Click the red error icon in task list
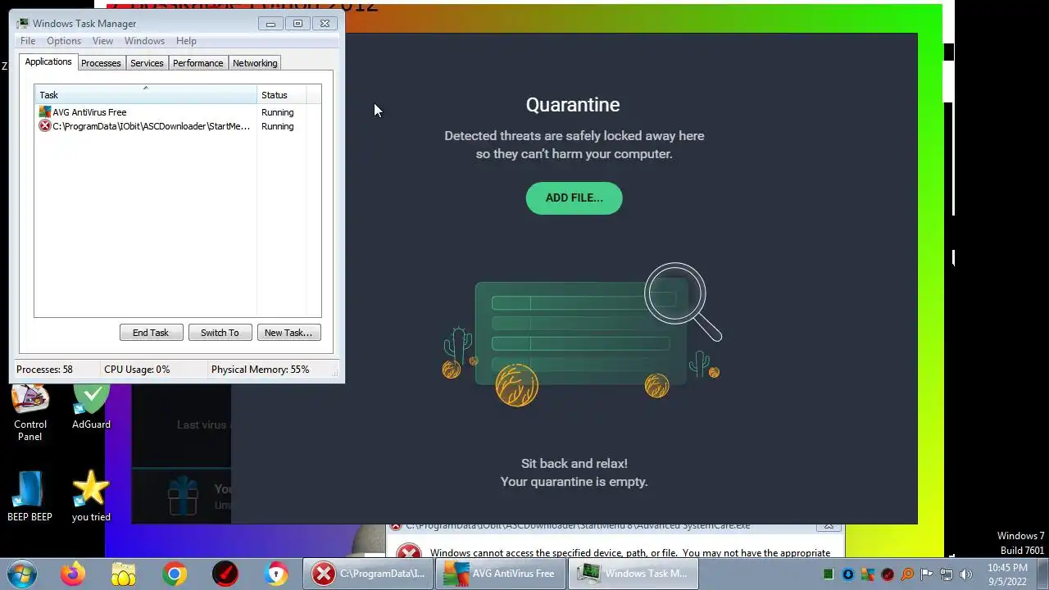 point(45,126)
